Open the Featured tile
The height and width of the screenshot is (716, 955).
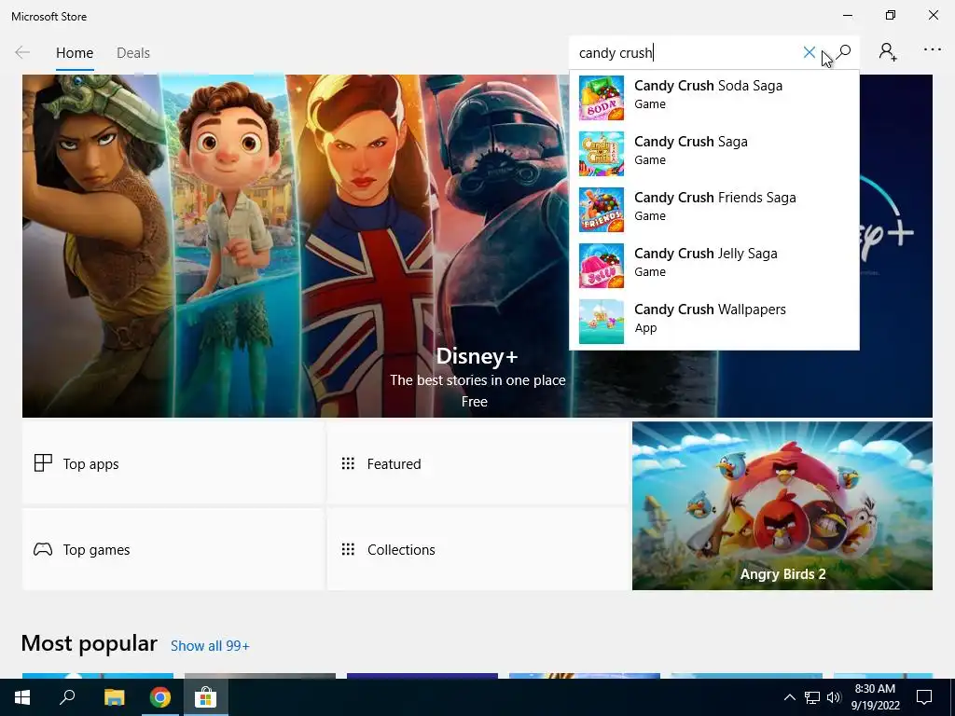(478, 463)
